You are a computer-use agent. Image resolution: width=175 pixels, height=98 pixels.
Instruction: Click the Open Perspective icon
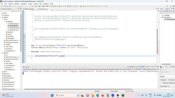pyautogui.click(x=171, y=6)
